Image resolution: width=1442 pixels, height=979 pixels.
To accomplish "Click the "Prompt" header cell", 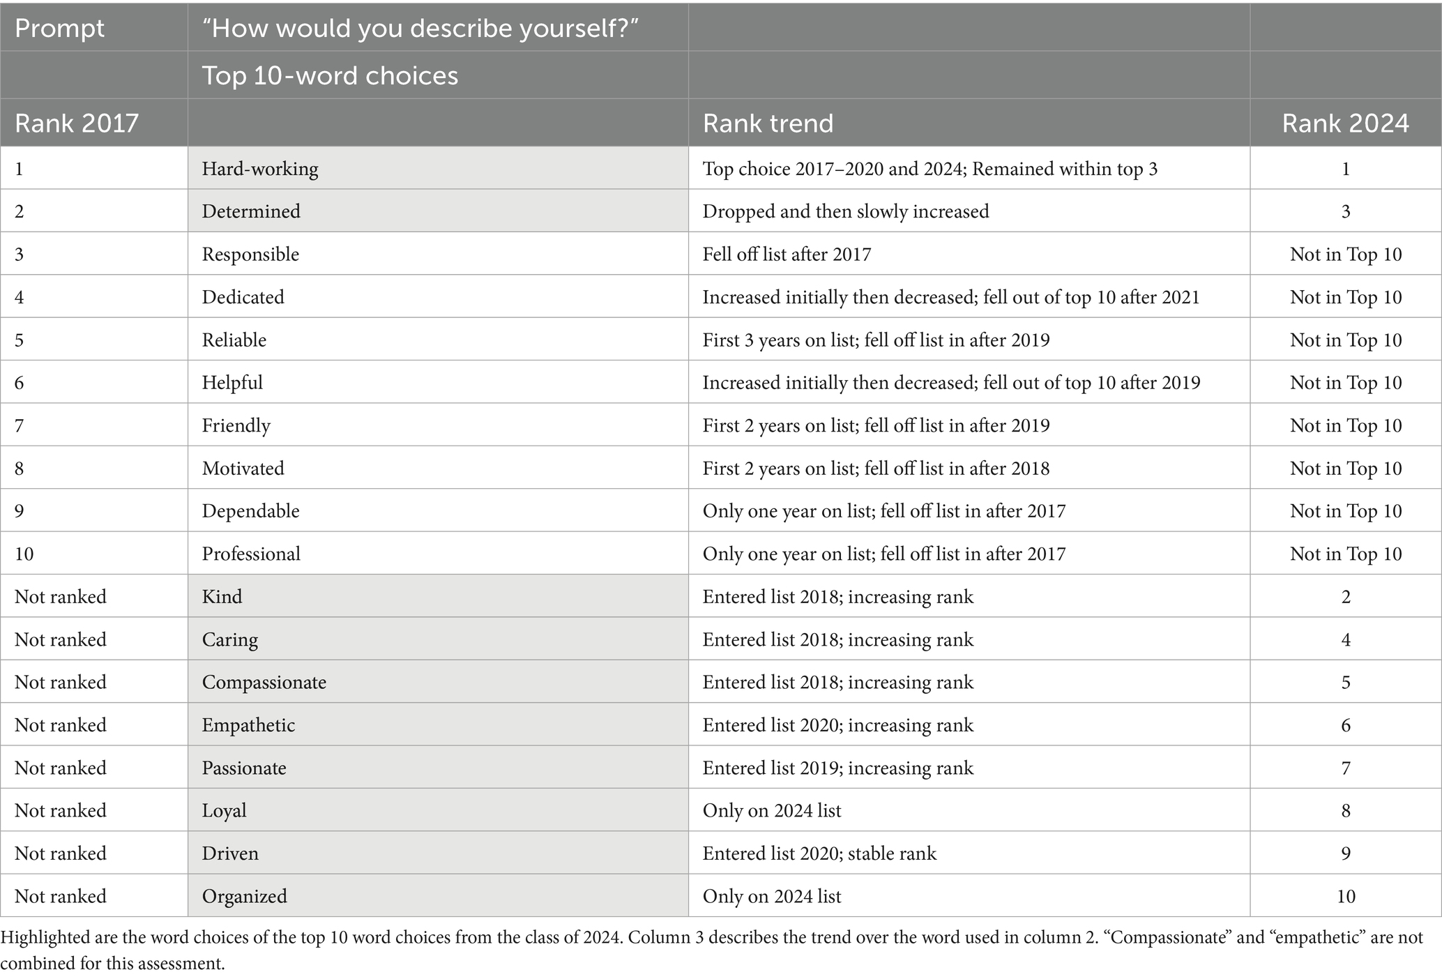I will tap(59, 28).
